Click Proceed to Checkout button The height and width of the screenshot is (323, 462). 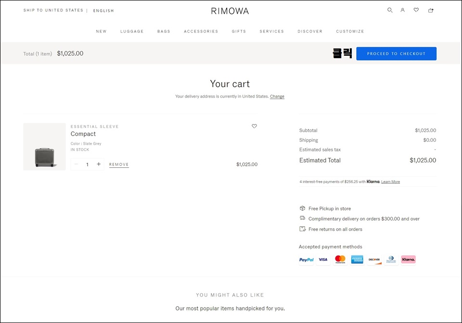click(396, 53)
